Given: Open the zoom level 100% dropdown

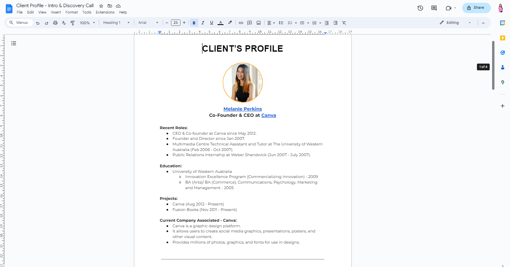Looking at the screenshot, I should pos(87,23).
